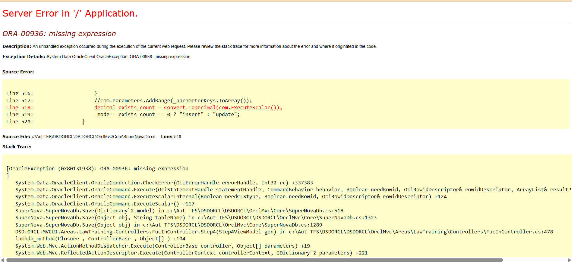This screenshot has height=262, width=572.
Task: Click the FucInController.Step4 stack trace line
Action: click(x=284, y=232)
